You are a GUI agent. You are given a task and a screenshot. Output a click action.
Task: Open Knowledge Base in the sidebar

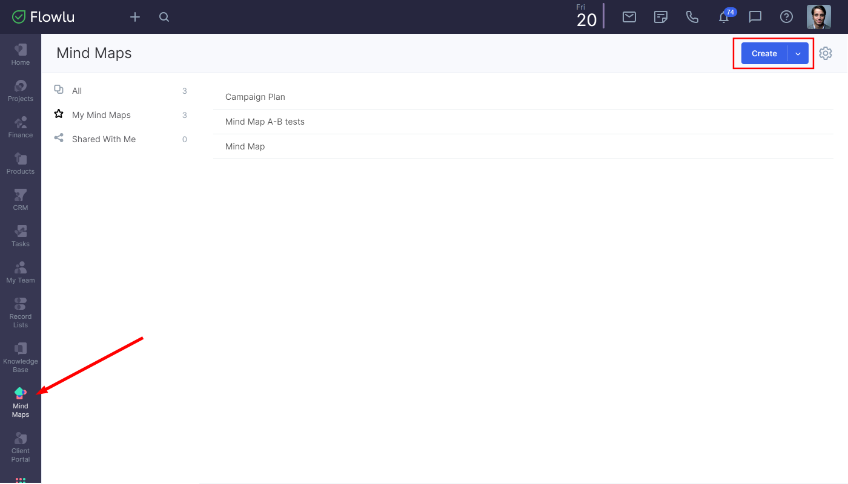(x=21, y=358)
